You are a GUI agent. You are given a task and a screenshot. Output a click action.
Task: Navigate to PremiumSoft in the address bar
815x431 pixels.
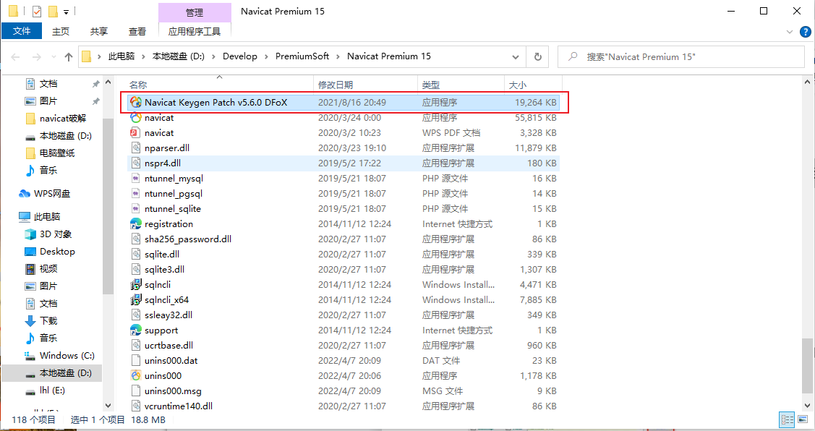click(x=302, y=56)
